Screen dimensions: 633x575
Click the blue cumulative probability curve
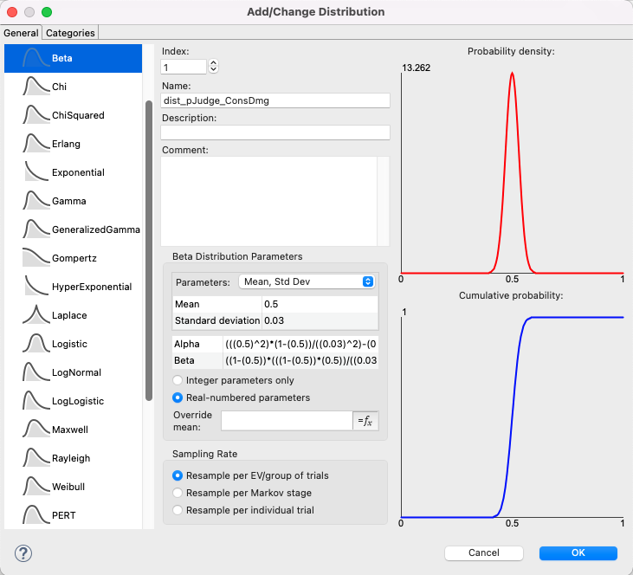[x=513, y=416]
